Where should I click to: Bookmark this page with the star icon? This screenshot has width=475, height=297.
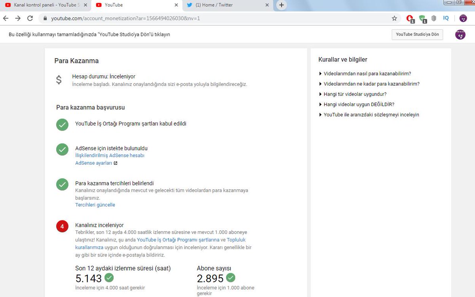click(x=394, y=18)
